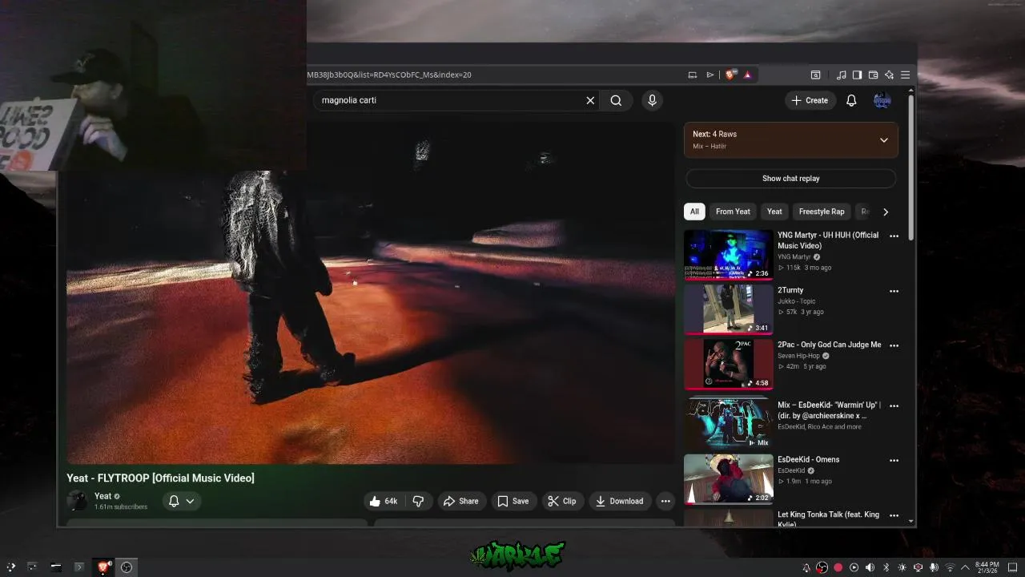
Task: Click the YouTube page vertical scrollbar
Action: click(x=911, y=168)
